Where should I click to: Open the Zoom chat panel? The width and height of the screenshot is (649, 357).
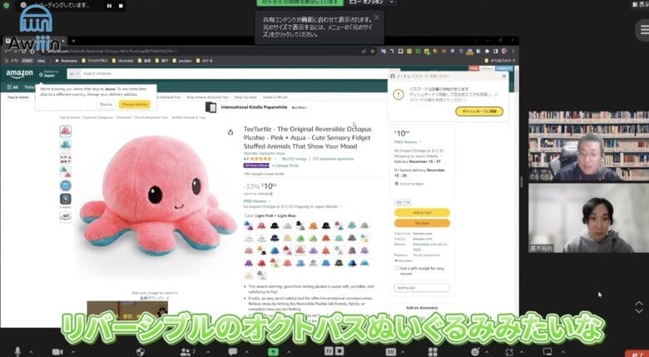[x=233, y=352]
